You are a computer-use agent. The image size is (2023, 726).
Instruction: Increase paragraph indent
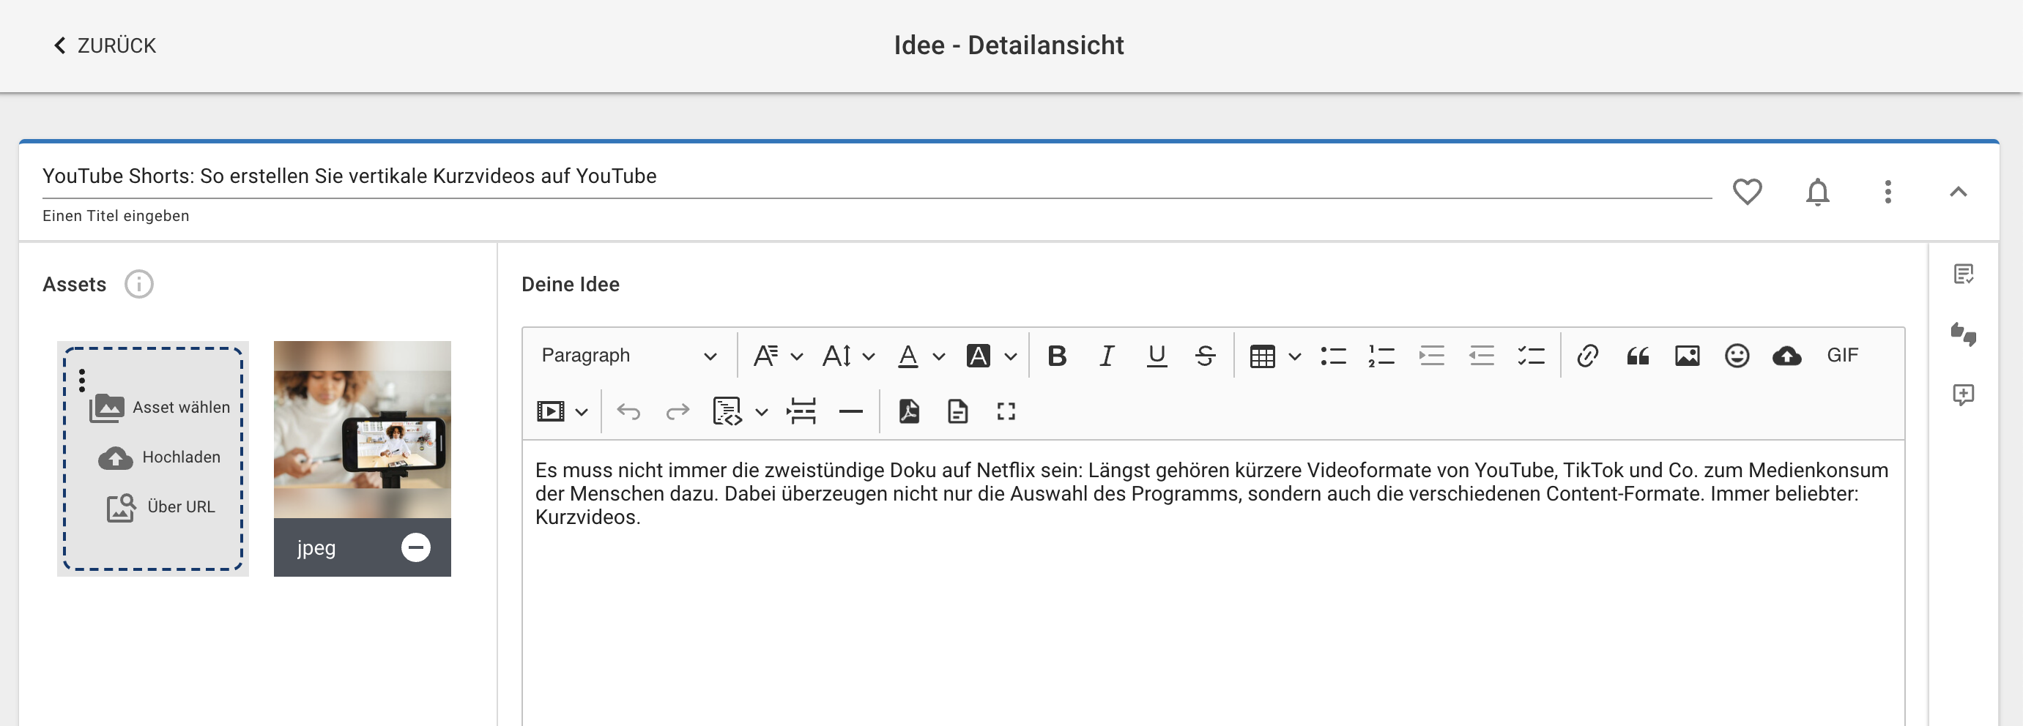[x=1431, y=356]
